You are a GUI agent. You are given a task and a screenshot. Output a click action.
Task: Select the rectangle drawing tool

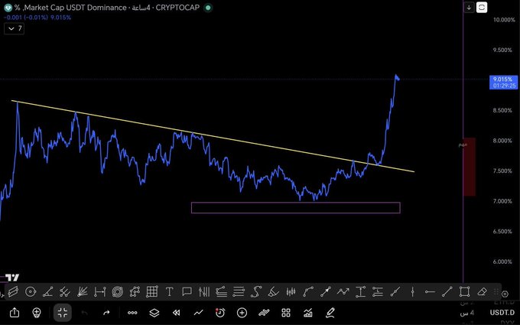pos(465,292)
